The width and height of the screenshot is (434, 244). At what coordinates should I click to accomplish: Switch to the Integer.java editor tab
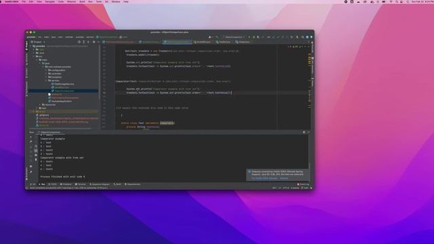[243, 42]
